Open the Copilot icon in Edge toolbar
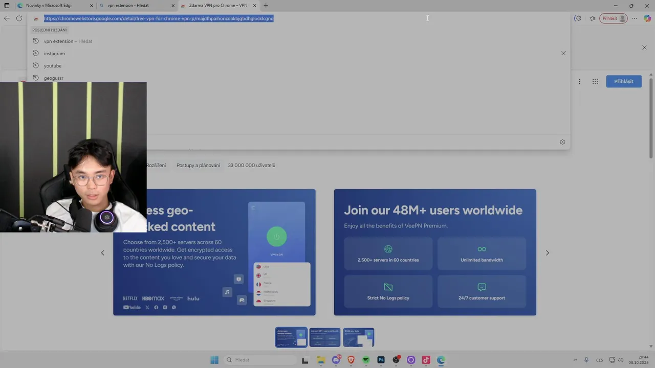655x368 pixels. [647, 18]
